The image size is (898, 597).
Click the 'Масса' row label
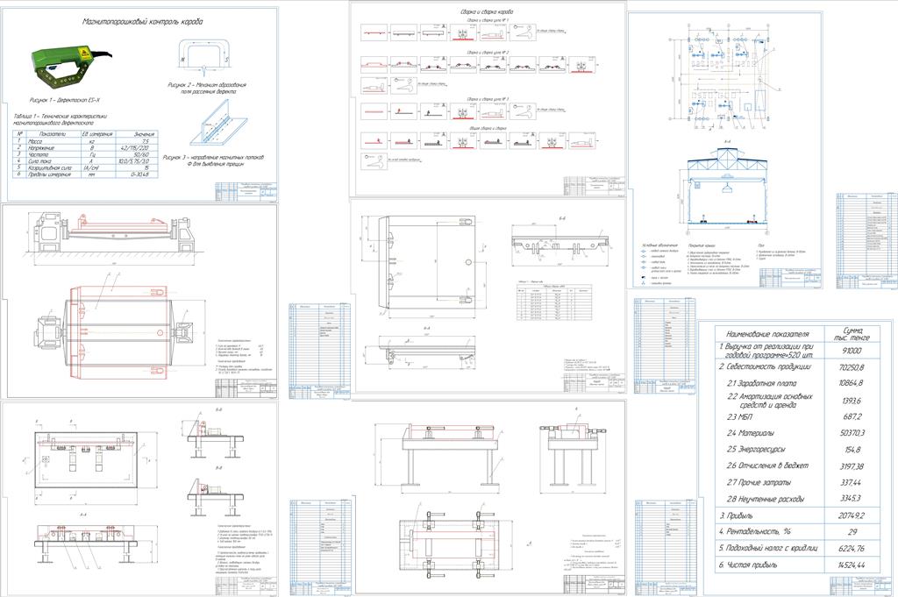35,141
